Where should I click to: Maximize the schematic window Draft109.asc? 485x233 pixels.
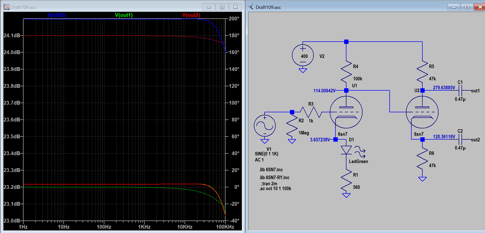point(467,7)
